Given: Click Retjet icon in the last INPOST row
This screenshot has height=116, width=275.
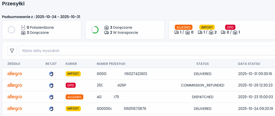Looking at the screenshot, I should coord(51,109).
